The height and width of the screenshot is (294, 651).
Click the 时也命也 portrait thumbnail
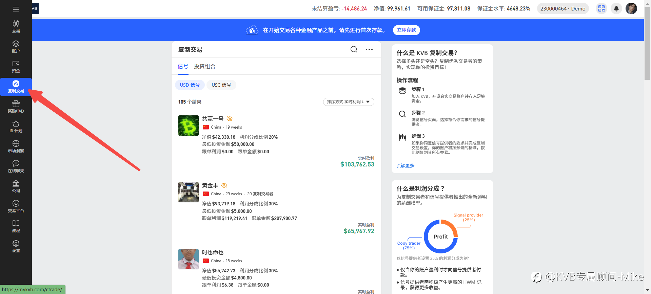pos(189,259)
